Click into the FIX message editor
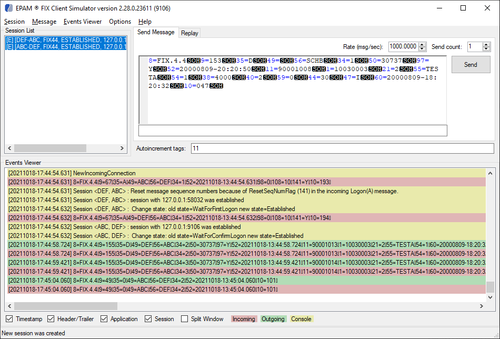 293,90
